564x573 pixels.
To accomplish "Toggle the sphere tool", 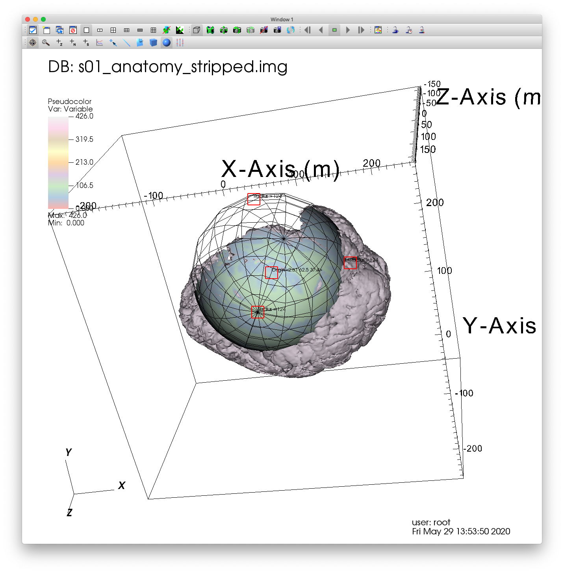I will coord(167,43).
